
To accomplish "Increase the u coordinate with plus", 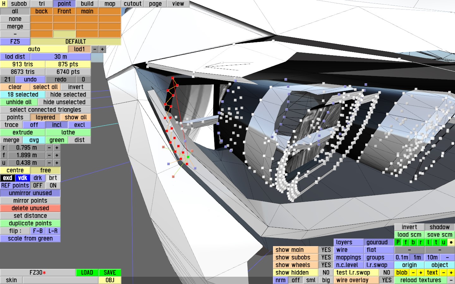I will tap(57, 163).
